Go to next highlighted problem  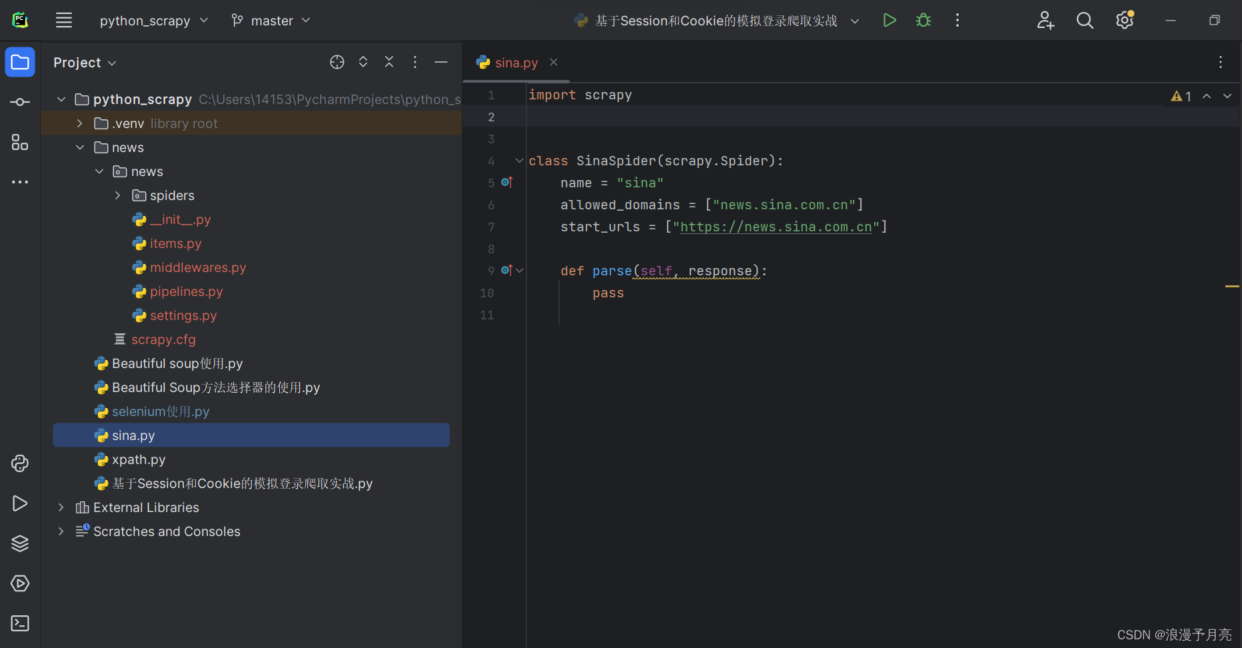(1227, 96)
